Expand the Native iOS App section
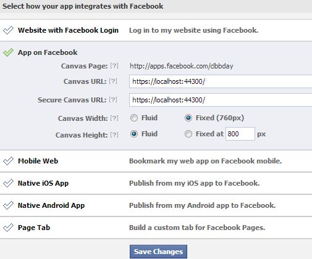The image size is (312, 259). [x=43, y=183]
